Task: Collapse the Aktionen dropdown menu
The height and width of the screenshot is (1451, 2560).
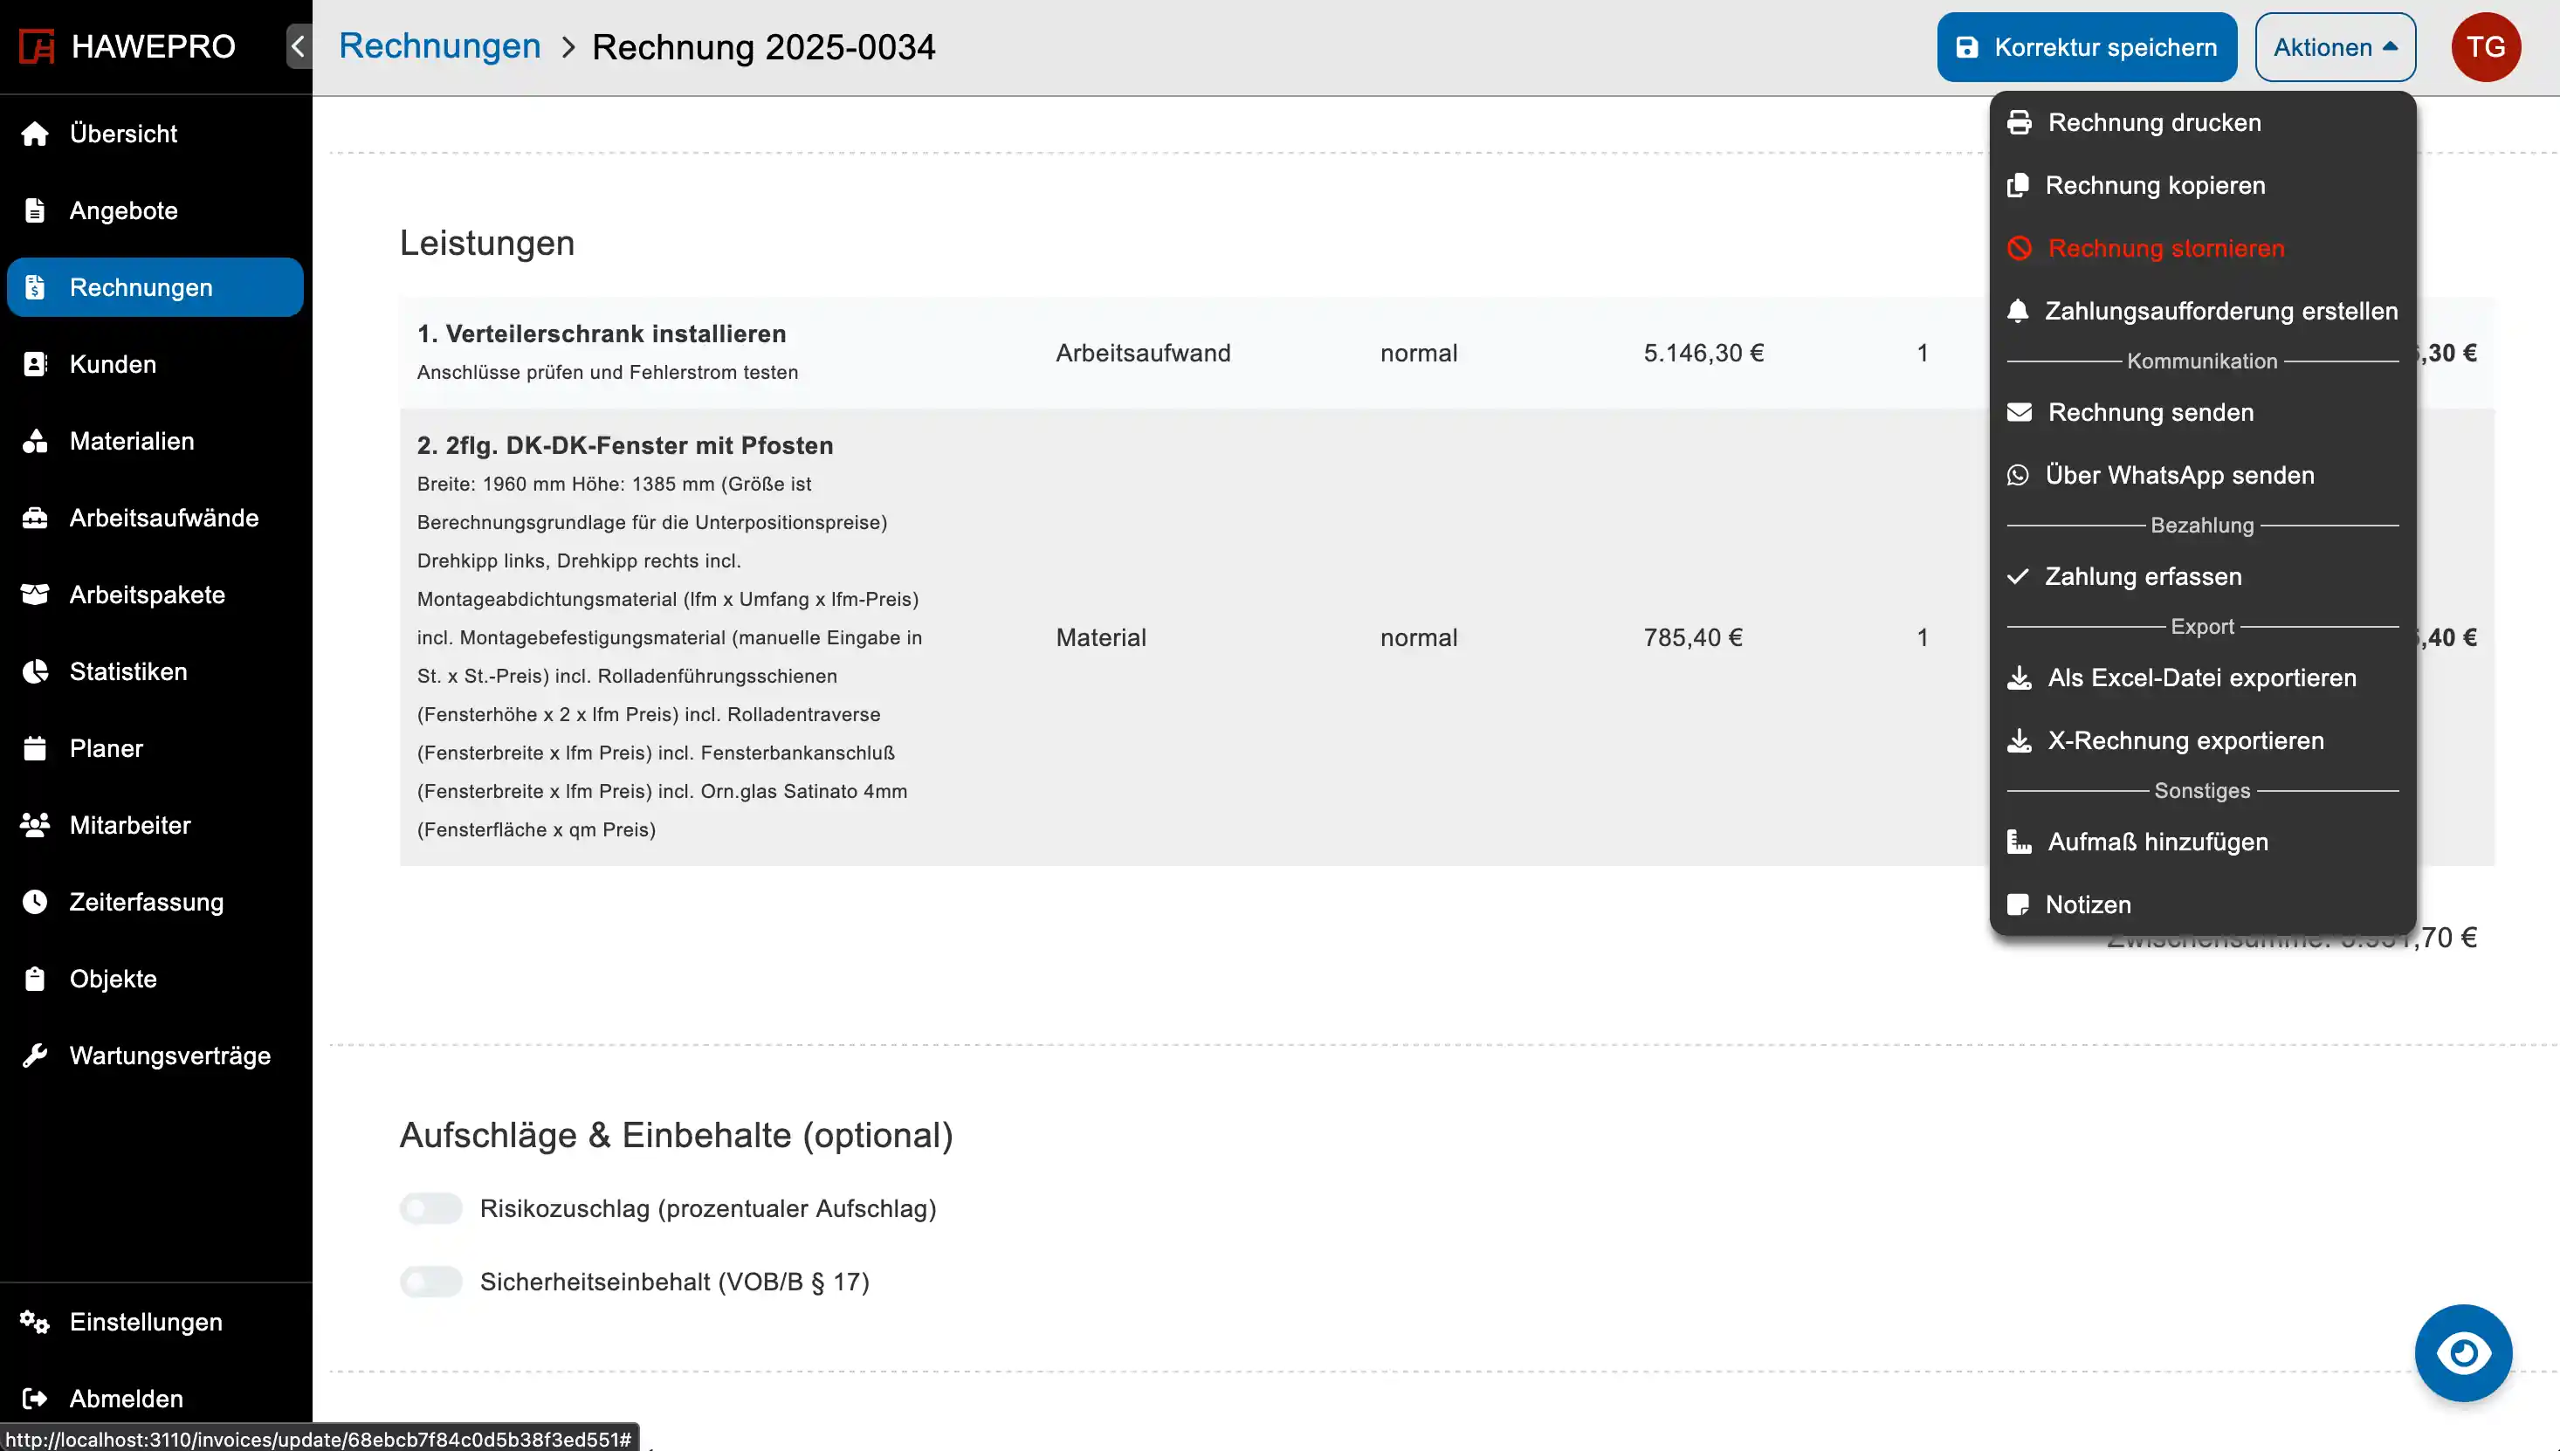Action: (x=2335, y=47)
